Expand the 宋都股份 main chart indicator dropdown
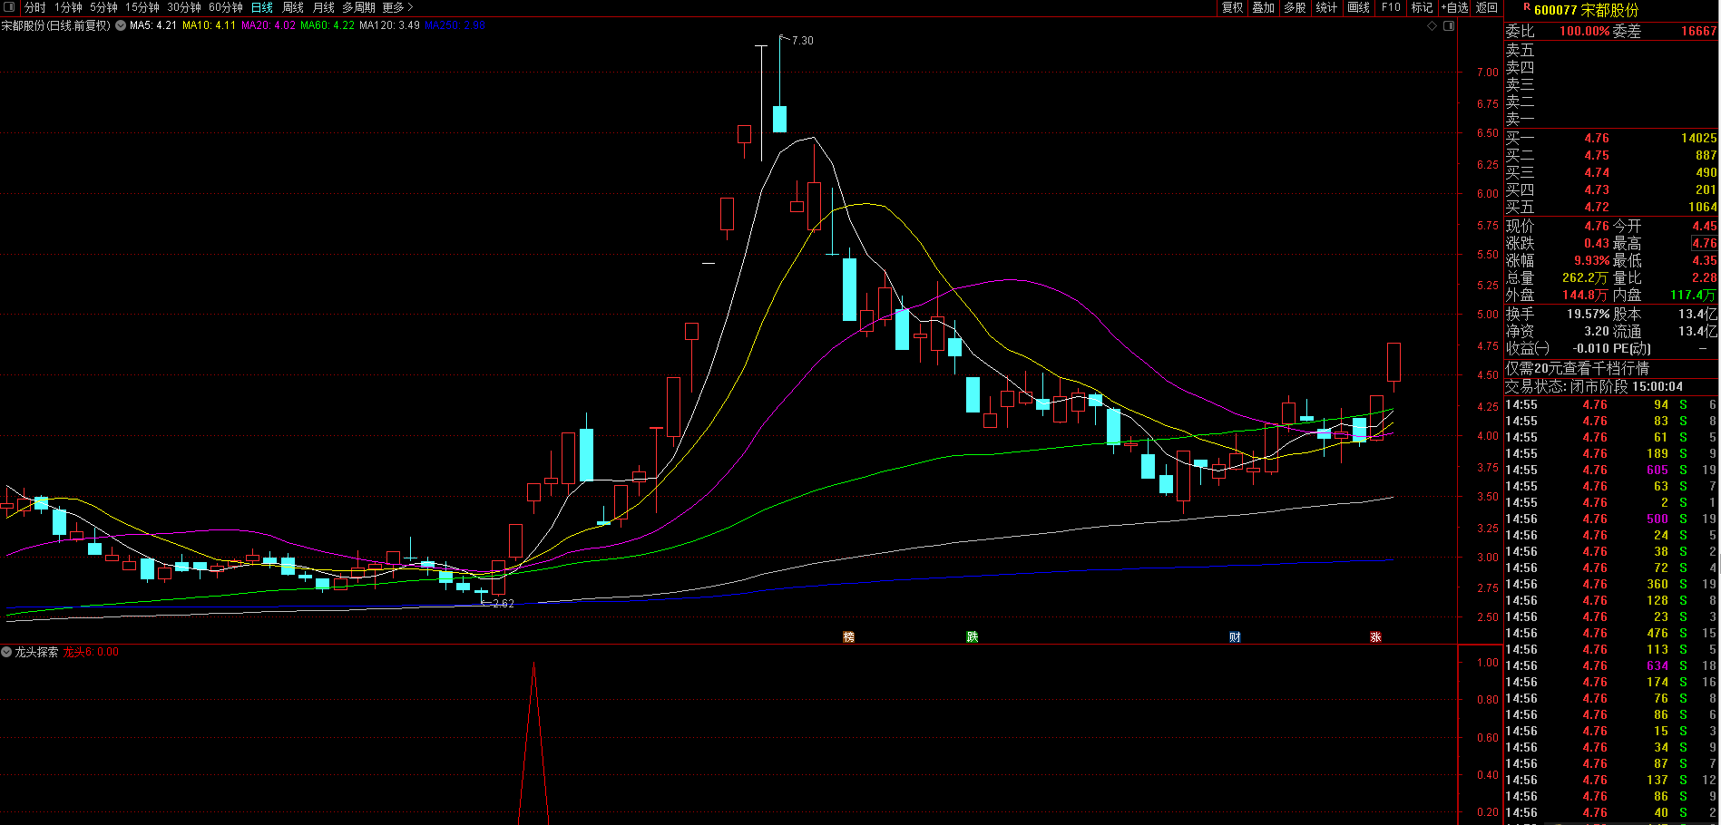The image size is (1721, 825). point(121,25)
